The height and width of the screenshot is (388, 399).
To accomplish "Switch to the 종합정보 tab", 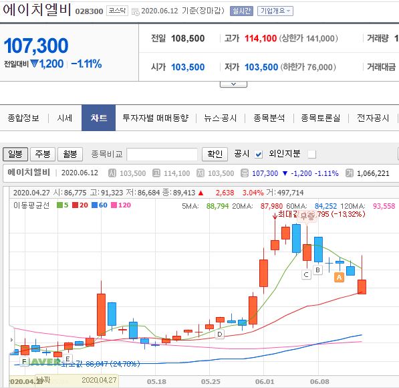I will [23, 118].
